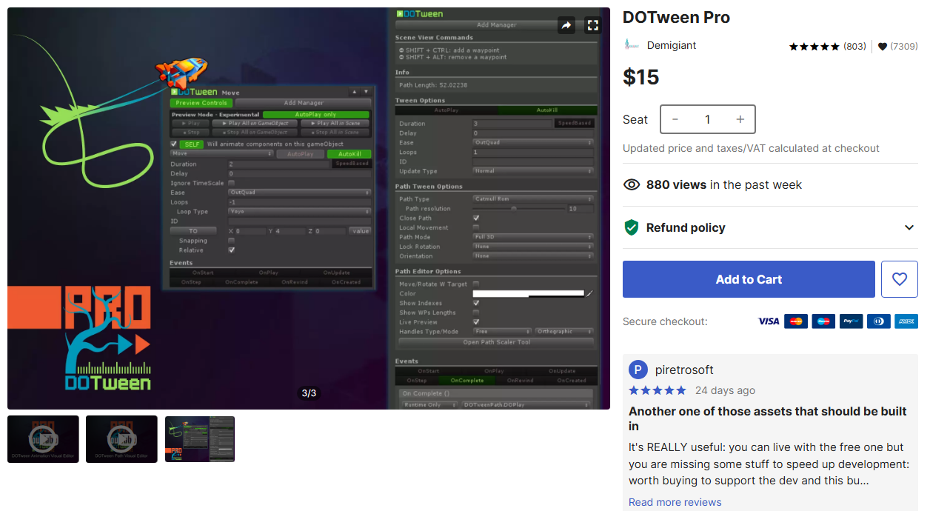Click the blue star rating in piretrosoft's review

(658, 390)
